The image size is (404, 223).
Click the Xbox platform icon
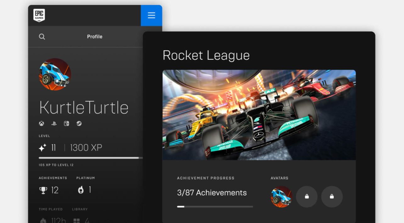tap(42, 124)
